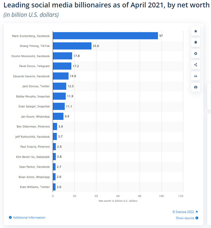
Task: Click the Evan Spiegel Snapchat bar
Action: coord(59,106)
